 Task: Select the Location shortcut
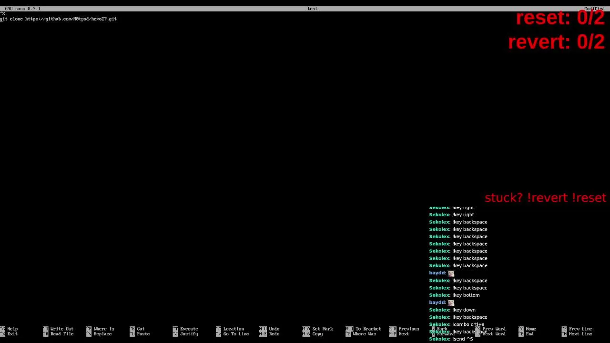tap(230, 329)
